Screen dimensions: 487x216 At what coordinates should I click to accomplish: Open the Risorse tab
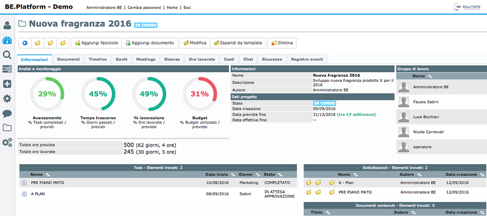coord(172,59)
